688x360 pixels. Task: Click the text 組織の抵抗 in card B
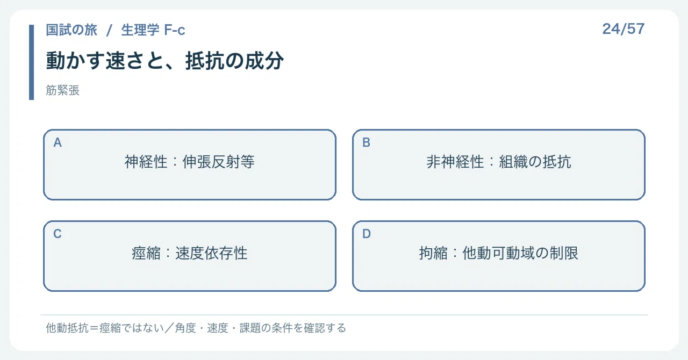pos(535,162)
